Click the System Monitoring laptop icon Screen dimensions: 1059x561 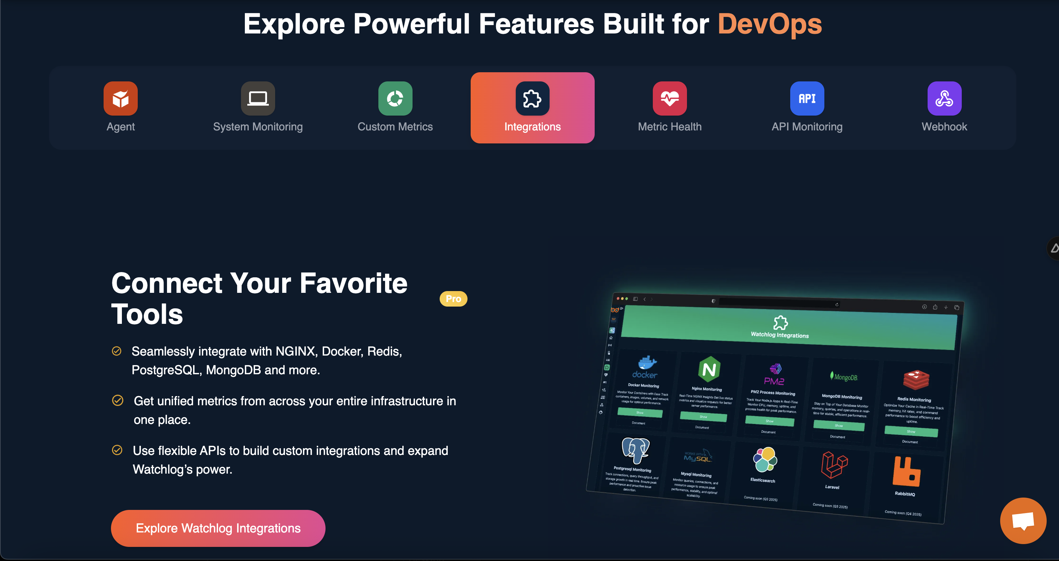coord(258,98)
